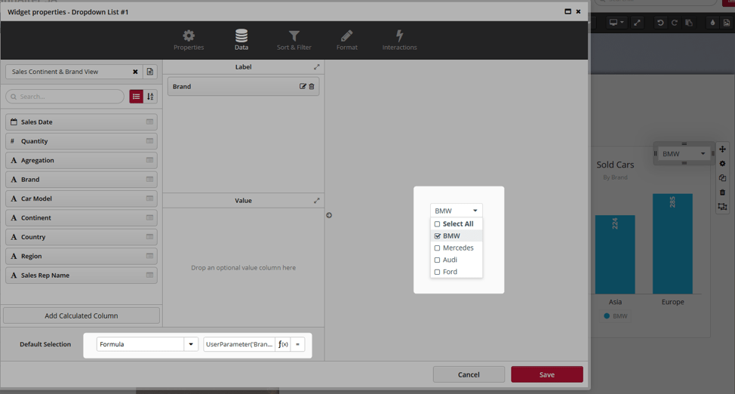Check the Select All checkbox
Screen dimensions: 735x394
tap(438, 224)
